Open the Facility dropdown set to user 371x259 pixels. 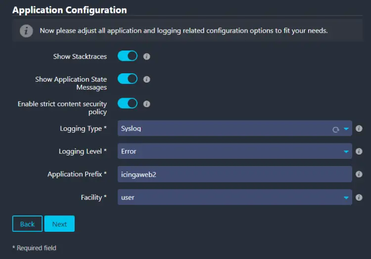tap(234, 197)
